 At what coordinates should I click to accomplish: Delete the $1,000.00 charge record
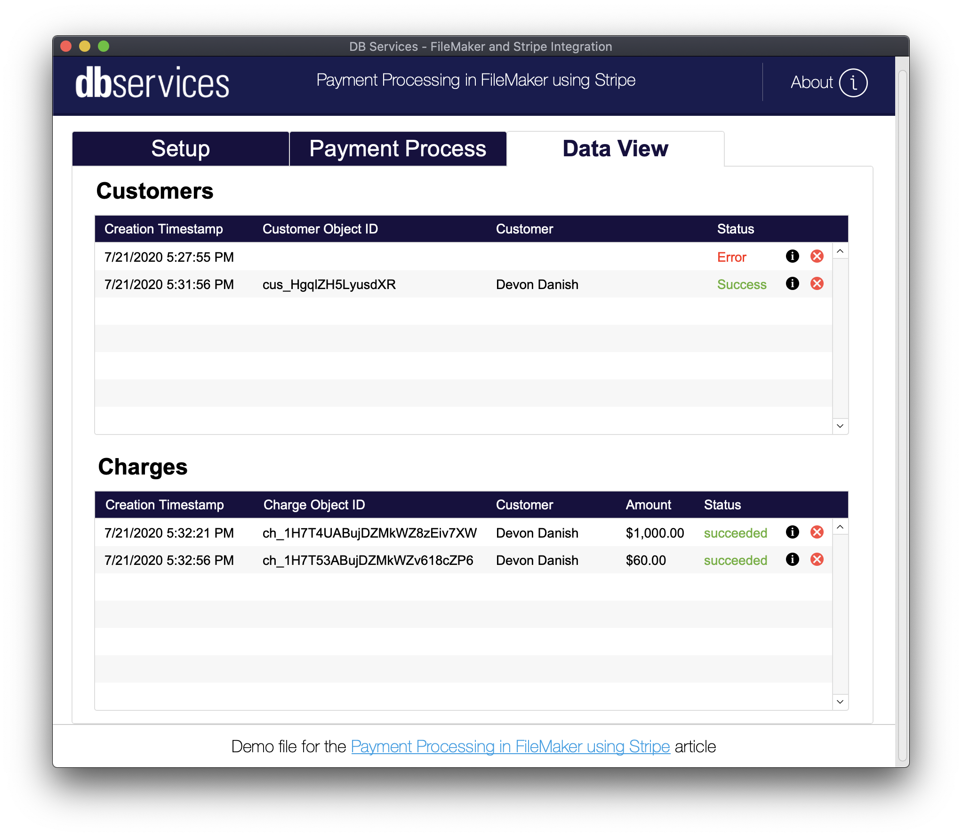point(817,532)
